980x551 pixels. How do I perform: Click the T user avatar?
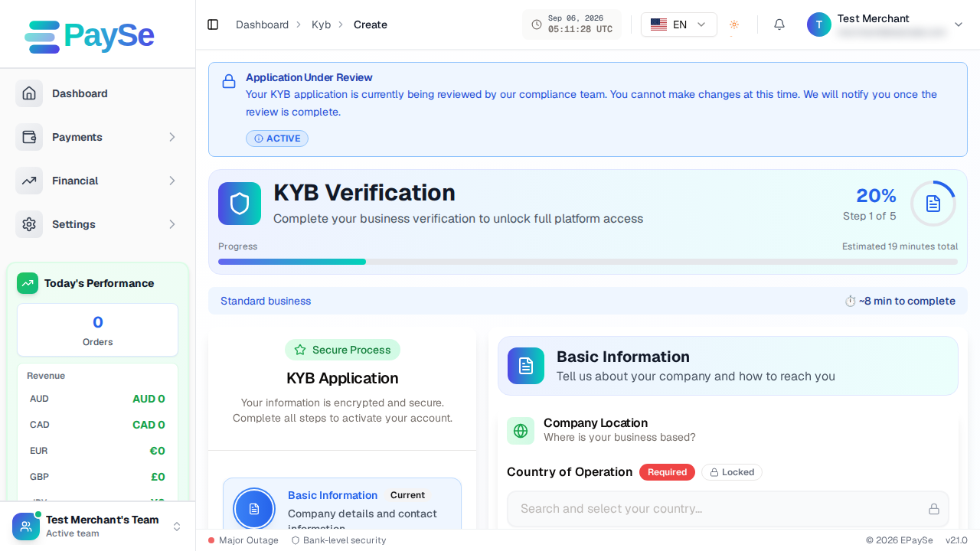[x=819, y=24]
